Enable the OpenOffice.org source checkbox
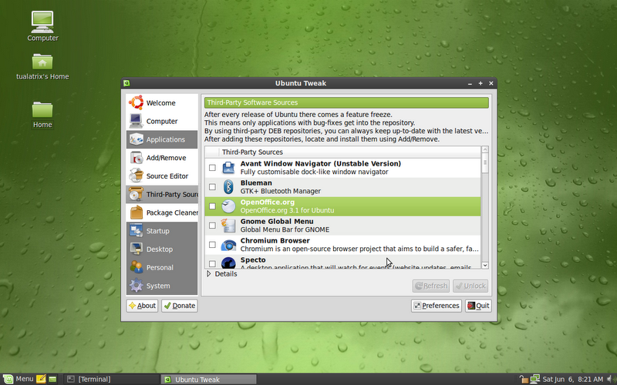 pyautogui.click(x=213, y=206)
